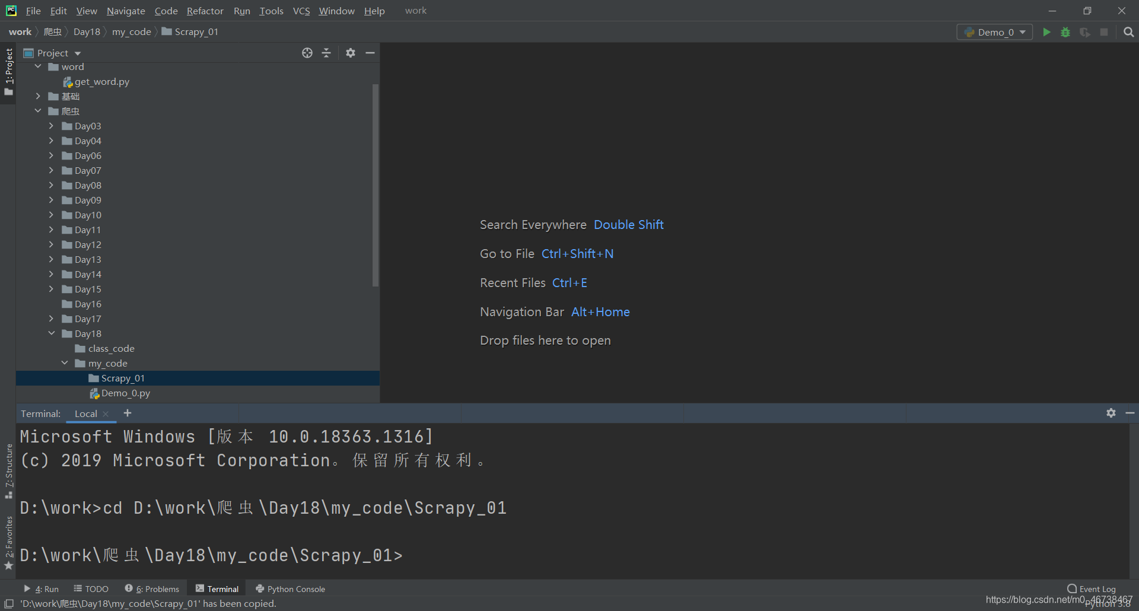Start debugging with the bug icon
Screen dimensions: 1139x611
1065,32
